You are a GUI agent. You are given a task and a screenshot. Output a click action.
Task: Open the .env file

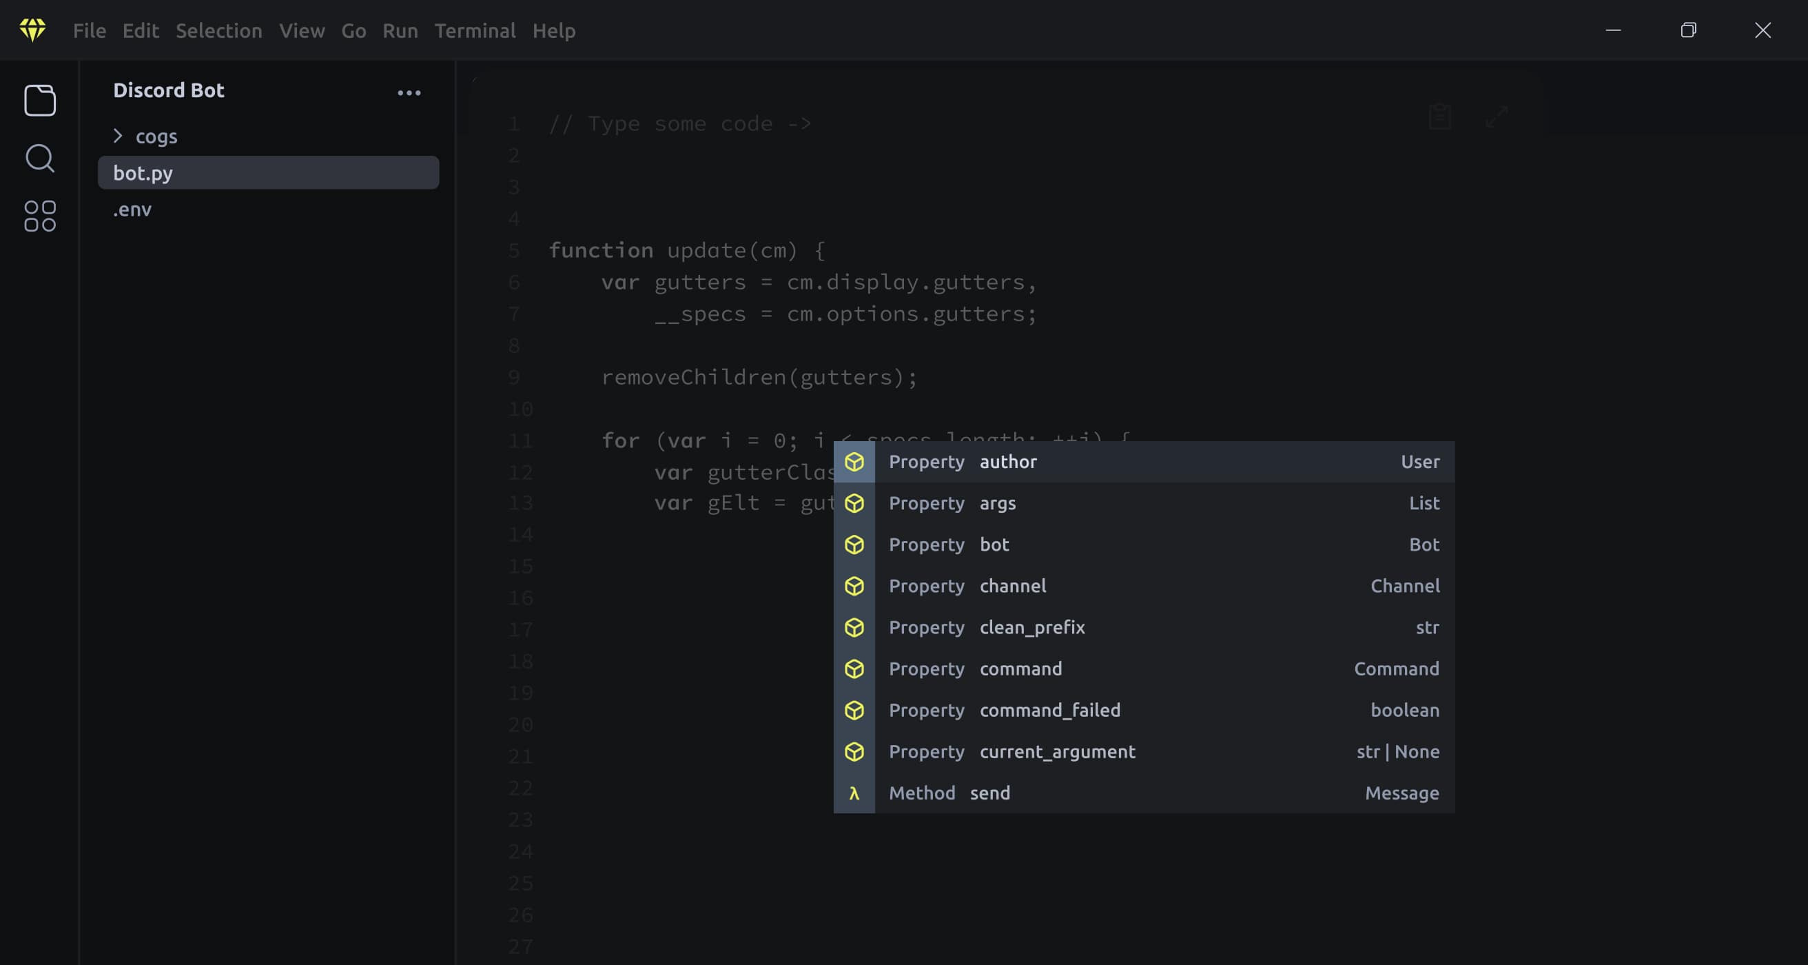pyautogui.click(x=133, y=210)
